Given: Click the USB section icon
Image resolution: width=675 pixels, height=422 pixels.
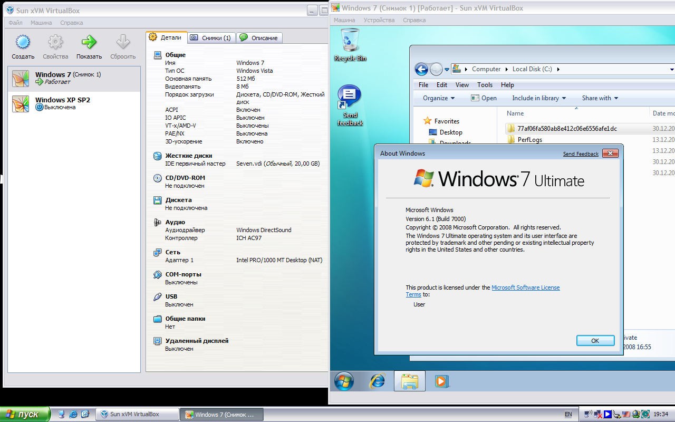Looking at the screenshot, I should (157, 297).
